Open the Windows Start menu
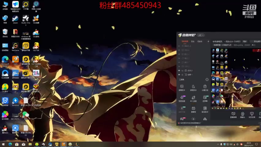Image resolution: width=261 pixels, height=147 pixels. click(x=3, y=144)
